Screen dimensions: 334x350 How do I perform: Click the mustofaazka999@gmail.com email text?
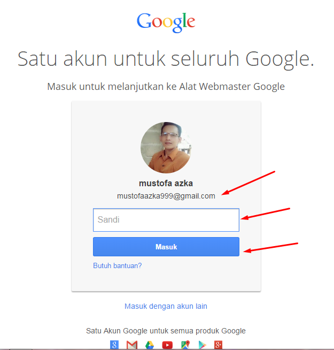pos(166,196)
